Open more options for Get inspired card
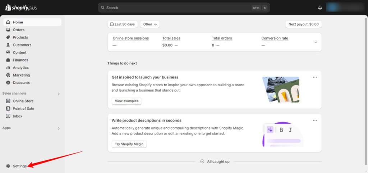 tap(315, 77)
